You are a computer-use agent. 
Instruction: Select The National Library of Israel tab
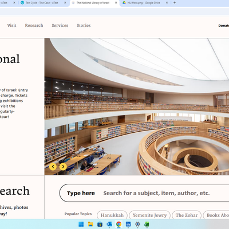point(93,3)
